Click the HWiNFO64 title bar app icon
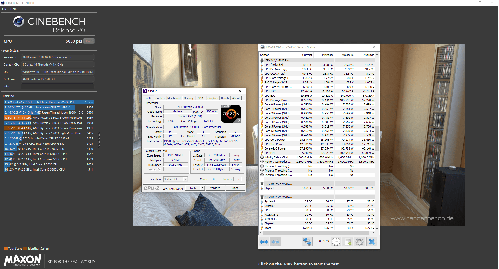The width and height of the screenshot is (499, 269). tap(262, 47)
